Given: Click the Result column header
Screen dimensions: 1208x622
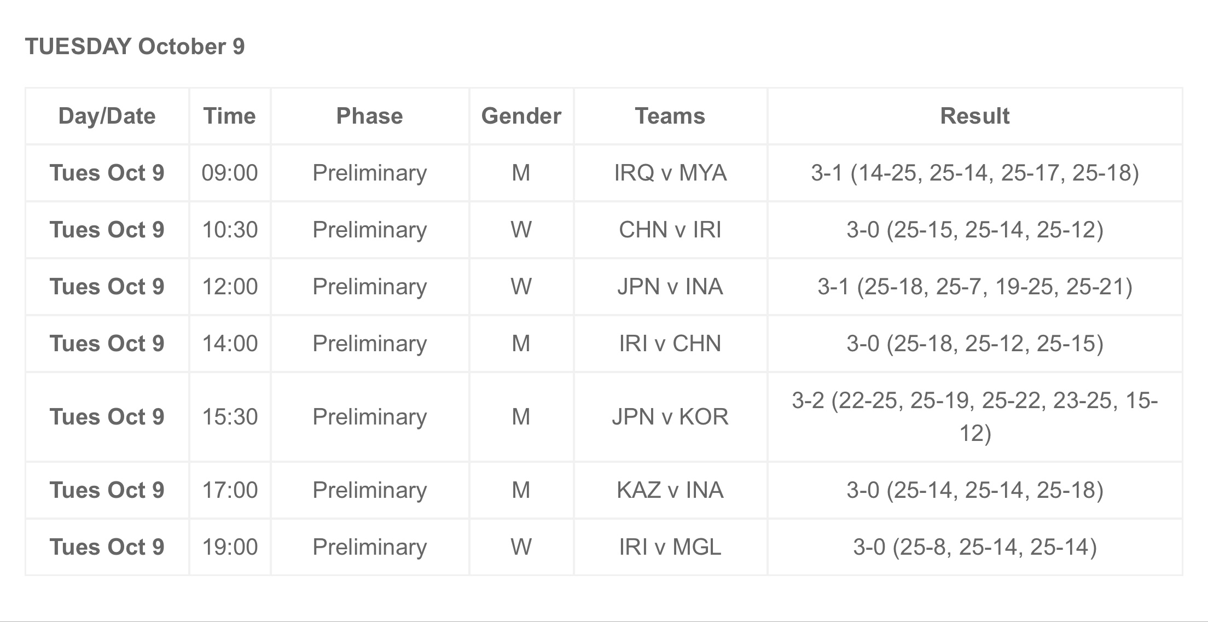Looking at the screenshot, I should (x=975, y=116).
